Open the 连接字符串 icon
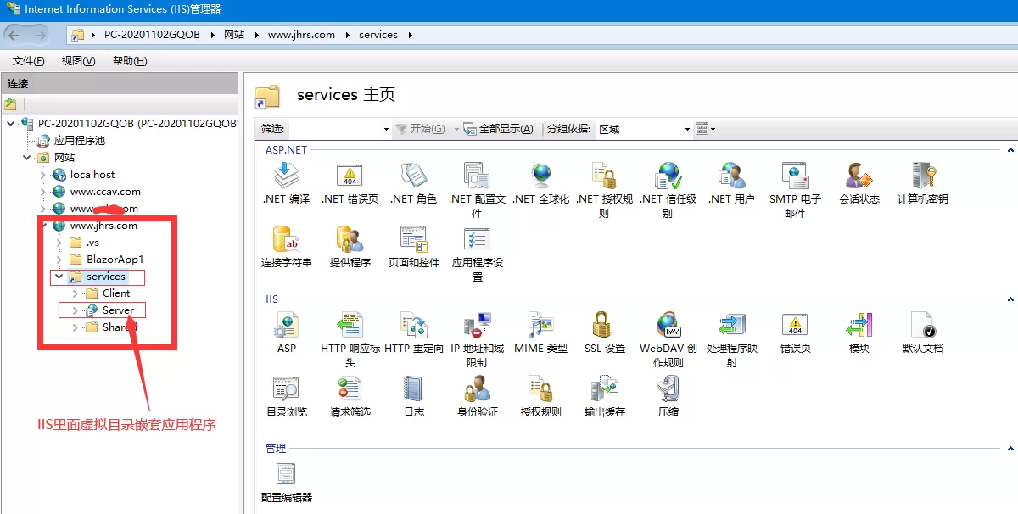 (x=286, y=239)
